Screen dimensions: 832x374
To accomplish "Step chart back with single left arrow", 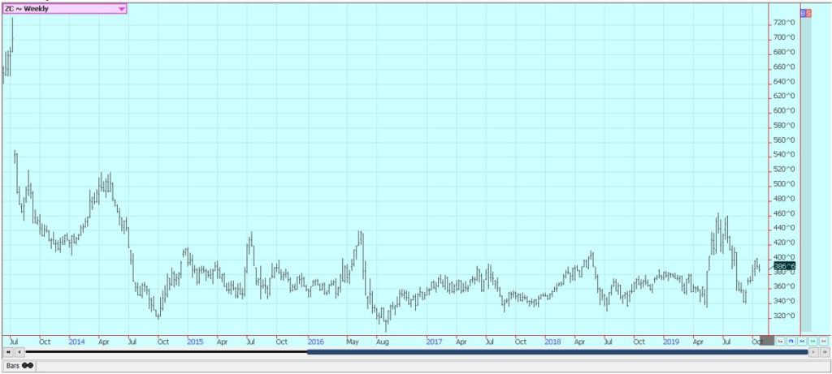I will click(x=19, y=352).
